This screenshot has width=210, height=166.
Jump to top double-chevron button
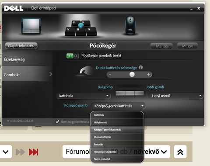[180, 152]
